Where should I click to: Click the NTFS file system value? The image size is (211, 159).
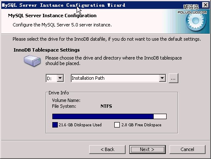pyautogui.click(x=106, y=106)
